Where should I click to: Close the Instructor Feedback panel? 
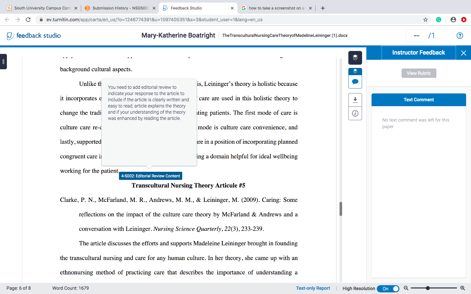(463, 53)
